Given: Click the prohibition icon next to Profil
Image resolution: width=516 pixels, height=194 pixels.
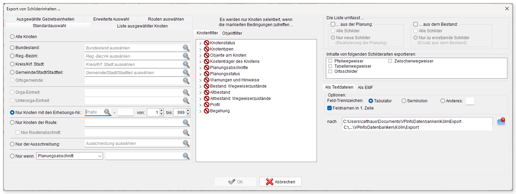Looking at the screenshot, I should 207,105.
